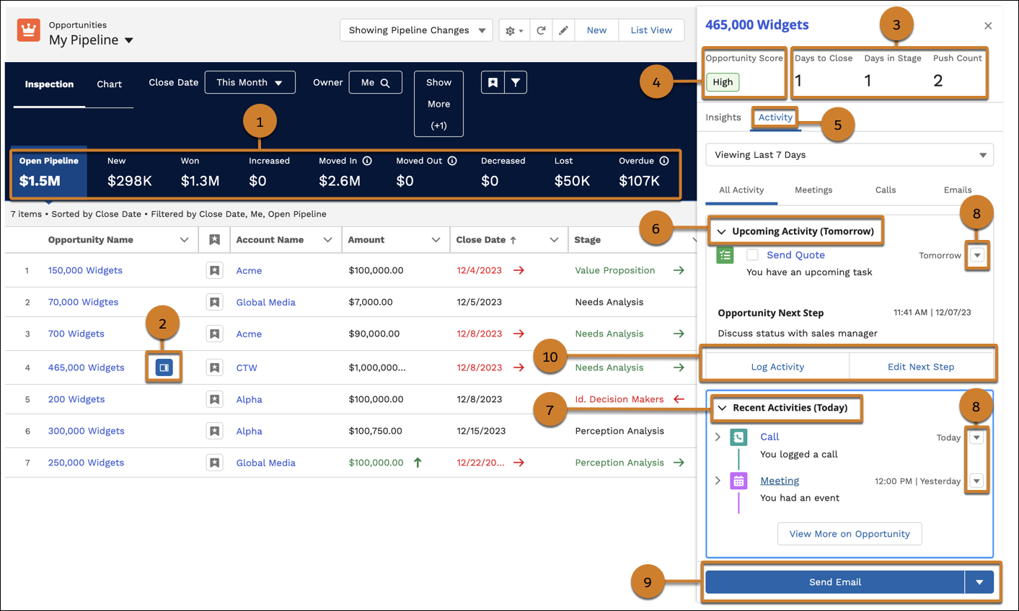Open the This Month close date dropdown
The image size is (1019, 611).
click(x=250, y=82)
